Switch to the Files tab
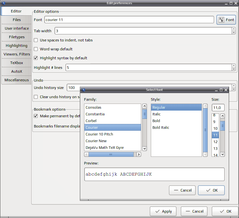This screenshot has height=218, width=239. 17,20
